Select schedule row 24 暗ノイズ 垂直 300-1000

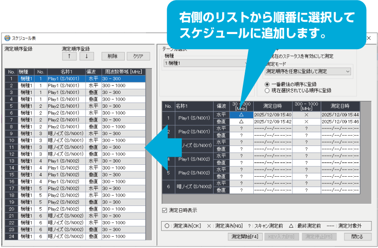(75, 237)
